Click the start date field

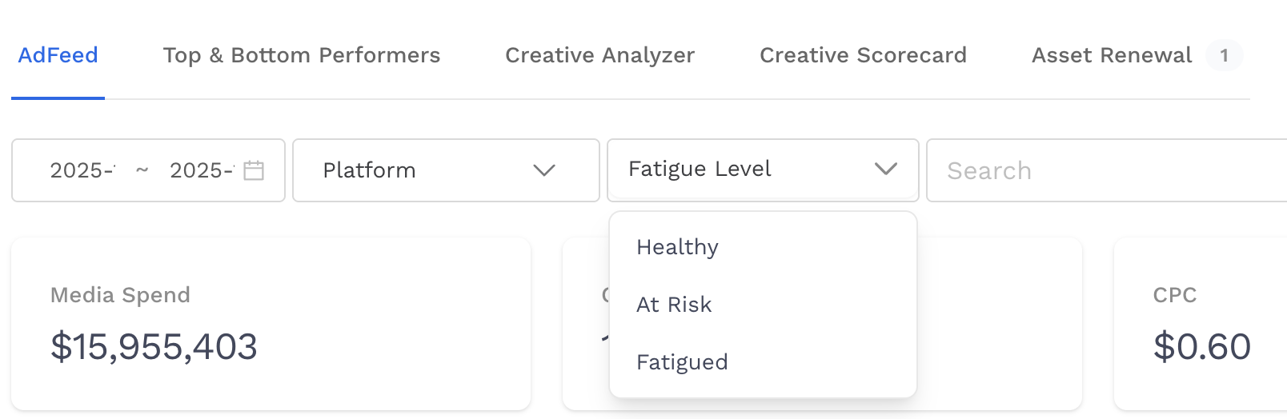82,170
